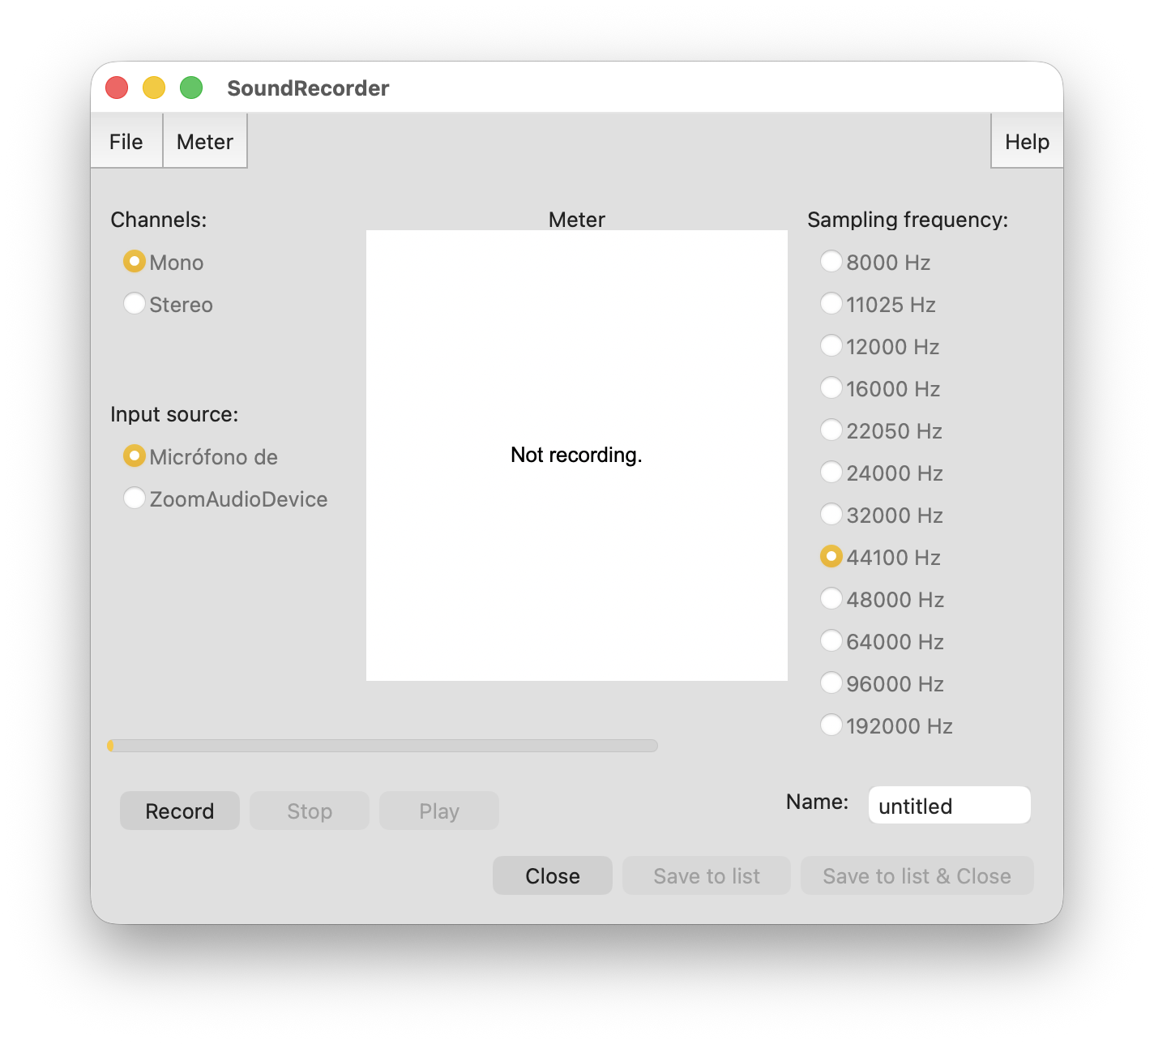Screen dimensions: 1154x1044
Task: Click the Close button at bottom
Action: (x=552, y=876)
